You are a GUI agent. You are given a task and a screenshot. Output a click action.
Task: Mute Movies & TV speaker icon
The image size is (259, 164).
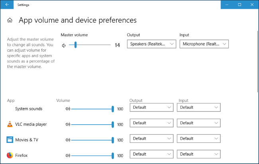68,140
